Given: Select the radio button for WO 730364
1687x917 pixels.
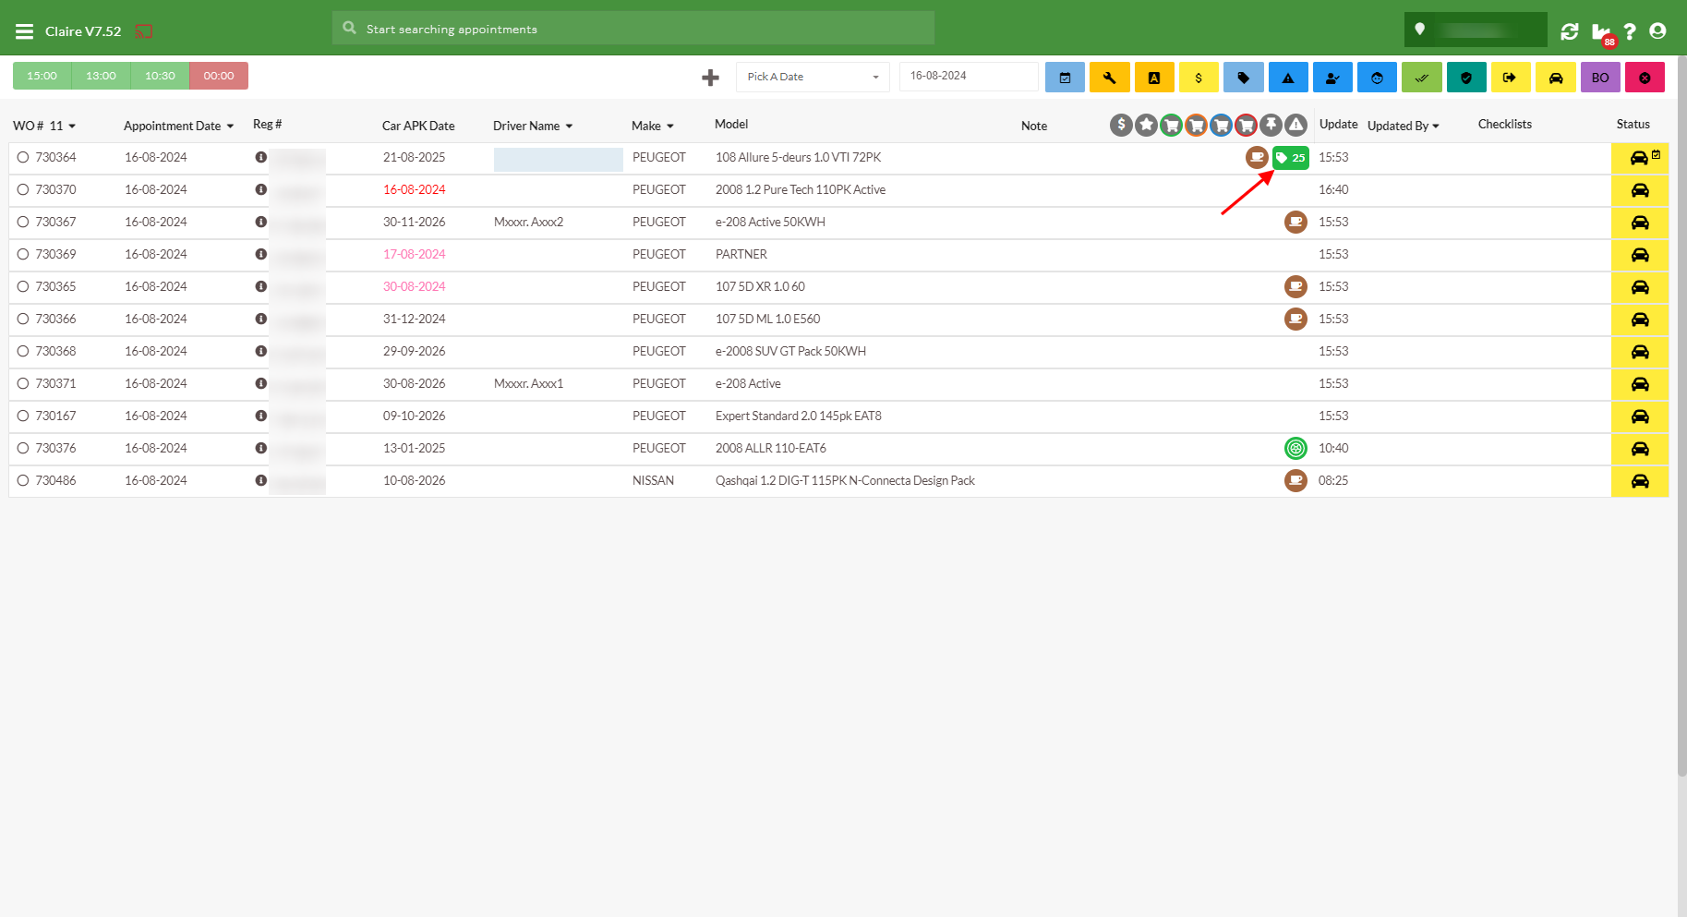Looking at the screenshot, I should 23,158.
